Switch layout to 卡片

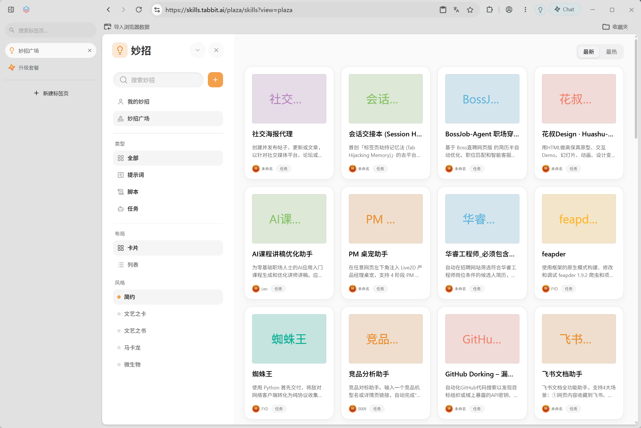[x=168, y=248]
